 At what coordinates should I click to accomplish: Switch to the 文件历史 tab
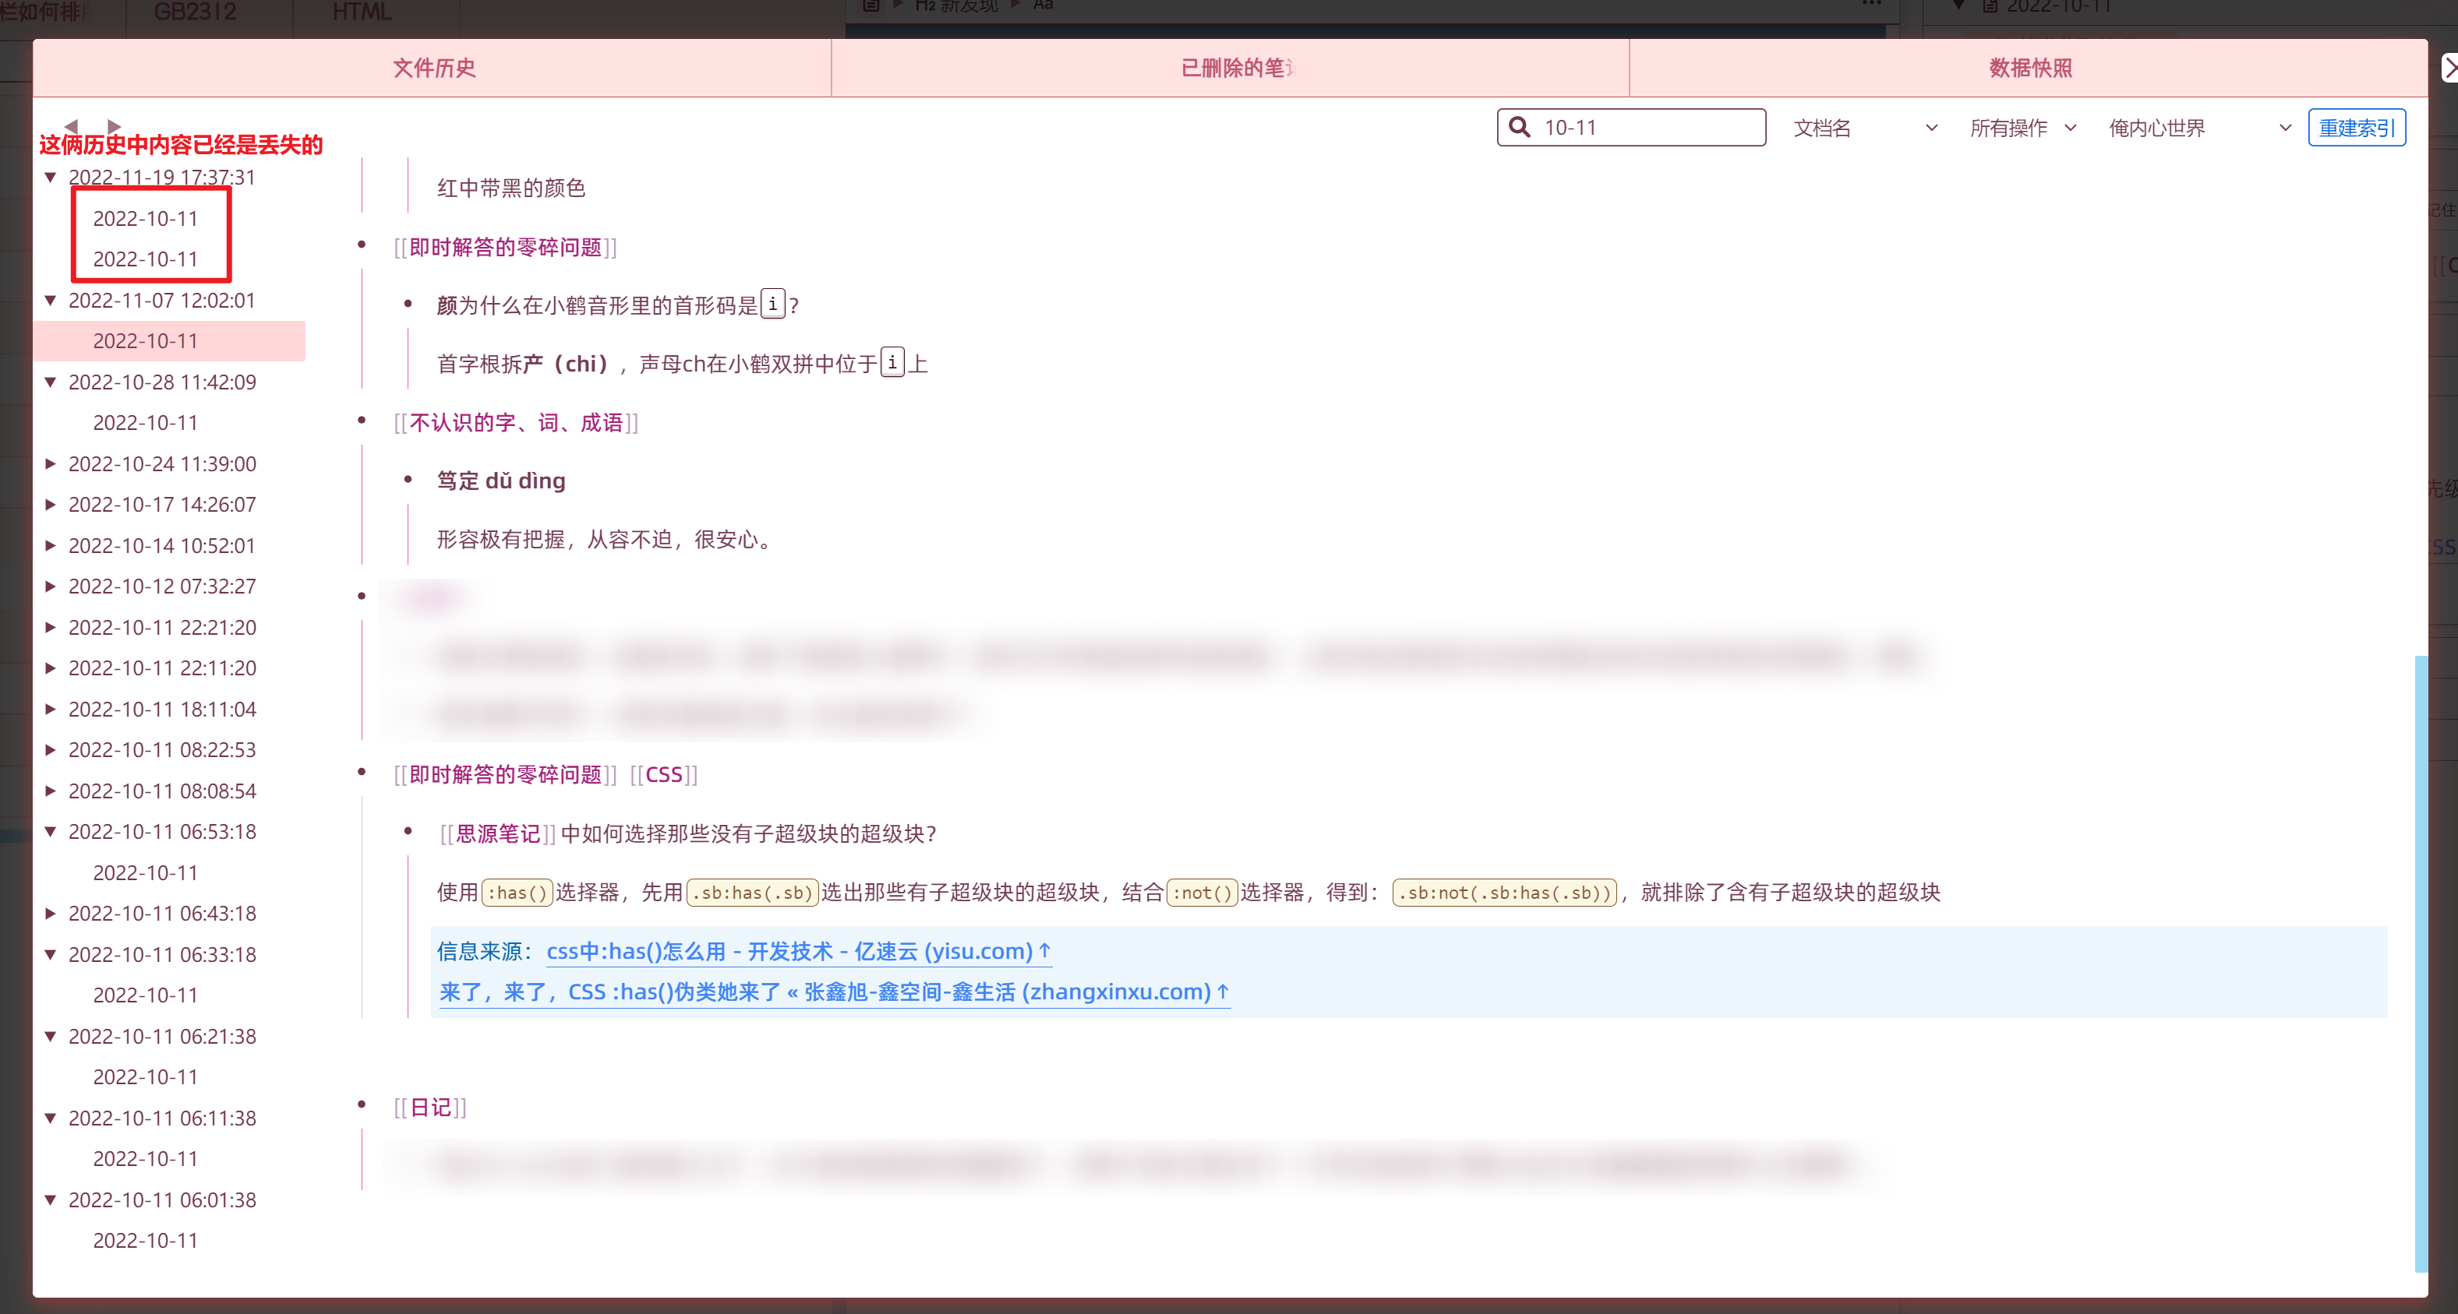click(x=433, y=68)
